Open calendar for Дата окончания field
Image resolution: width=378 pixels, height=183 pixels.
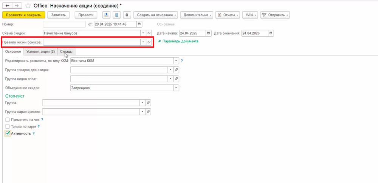(x=271, y=33)
